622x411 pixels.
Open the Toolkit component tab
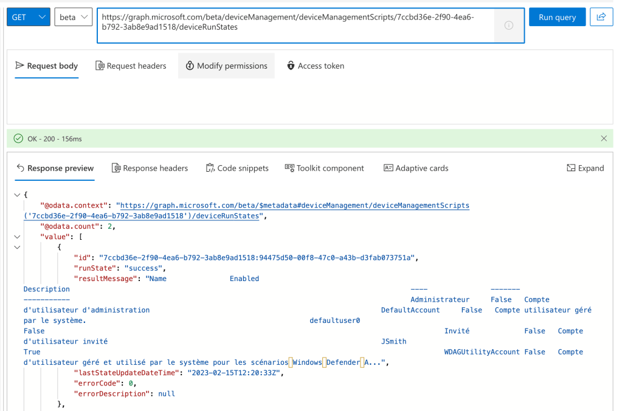pyautogui.click(x=324, y=168)
